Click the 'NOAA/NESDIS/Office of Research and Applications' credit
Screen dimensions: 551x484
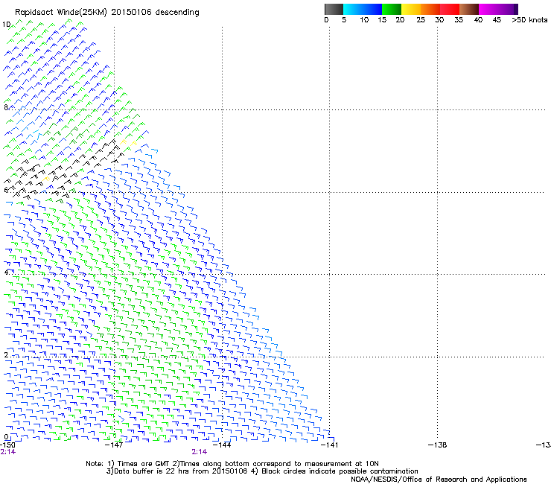tap(439, 479)
